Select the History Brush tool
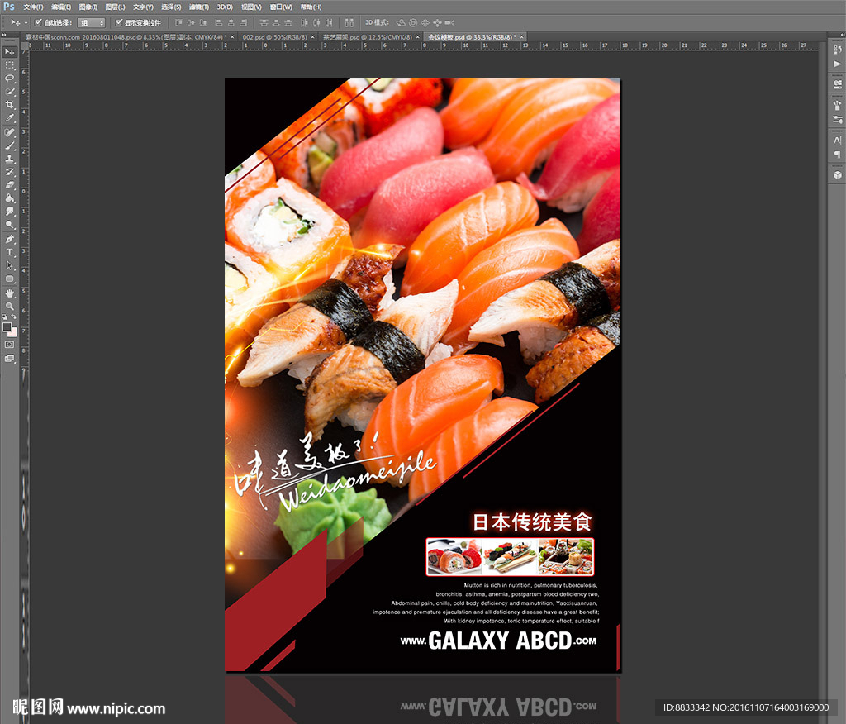The width and height of the screenshot is (846, 724). coord(10,172)
